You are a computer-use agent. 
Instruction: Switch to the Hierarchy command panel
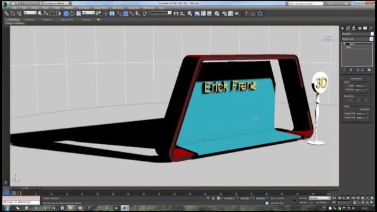[353, 28]
